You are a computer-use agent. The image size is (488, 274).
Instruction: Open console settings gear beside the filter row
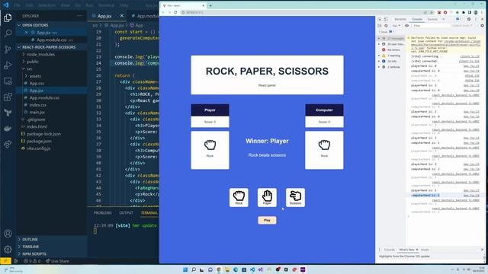click(x=482, y=26)
